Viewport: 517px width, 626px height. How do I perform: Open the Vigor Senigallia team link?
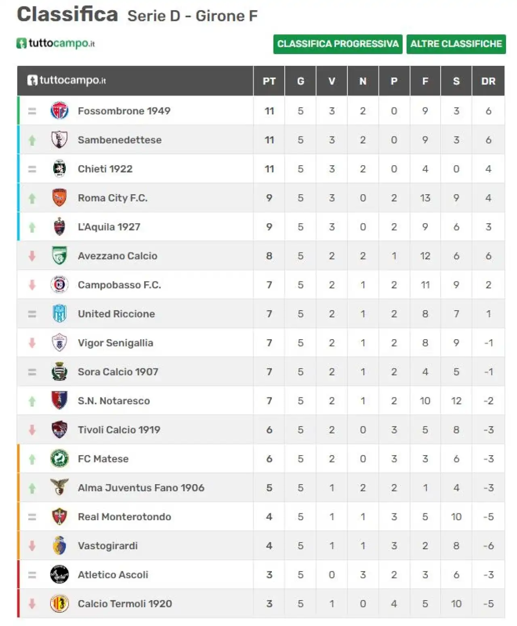(116, 343)
